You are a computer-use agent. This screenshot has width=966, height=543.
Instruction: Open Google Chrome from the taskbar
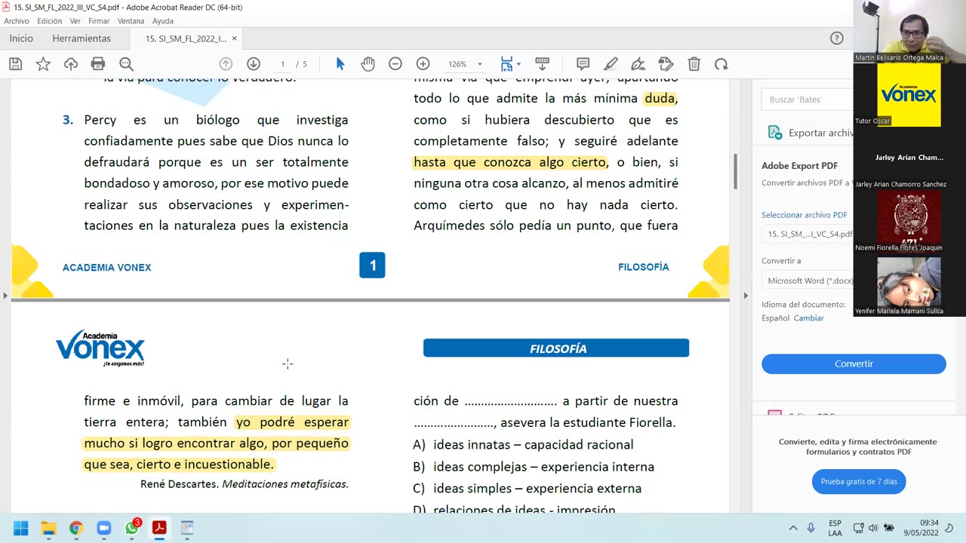[76, 528]
